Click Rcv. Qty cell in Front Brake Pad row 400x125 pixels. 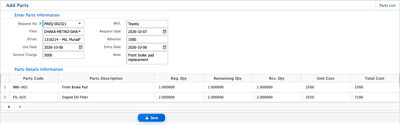pos(277,87)
